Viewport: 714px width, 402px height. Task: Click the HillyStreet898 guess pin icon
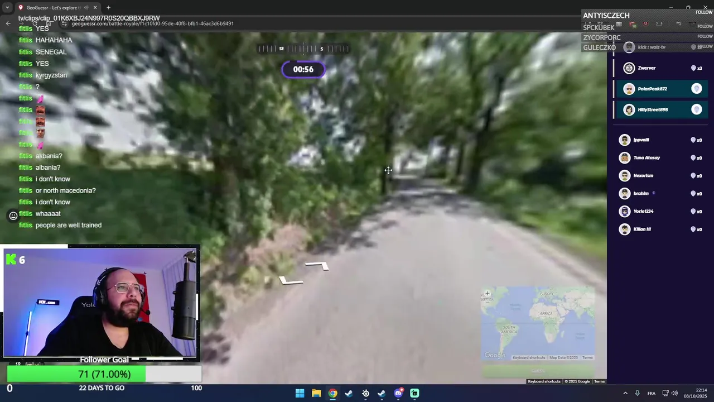point(696,109)
